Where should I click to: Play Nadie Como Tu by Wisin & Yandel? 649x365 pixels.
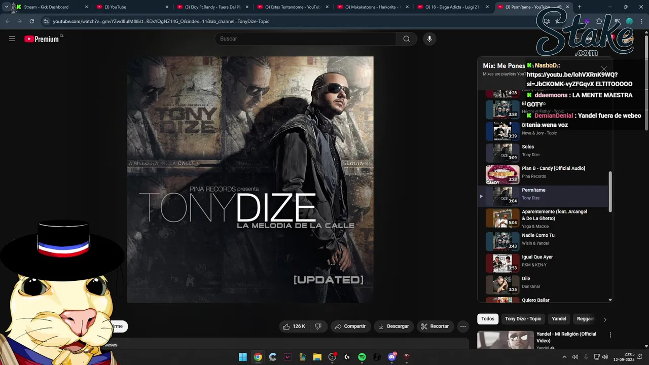(x=543, y=242)
